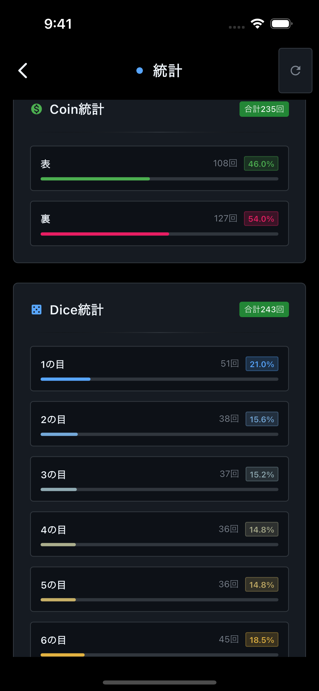Tap the 合計243回 total badge
The image size is (319, 691).
264,309
